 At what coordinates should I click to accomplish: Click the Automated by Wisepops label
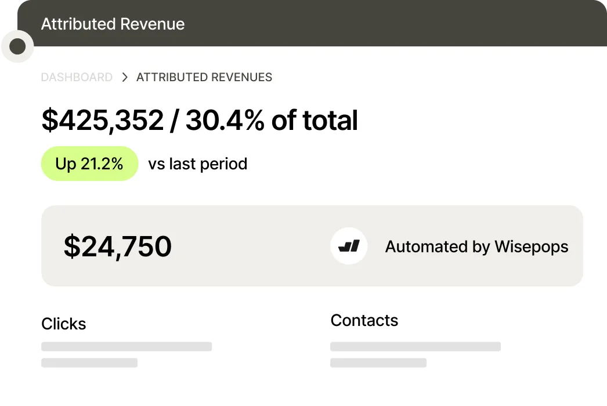click(476, 246)
